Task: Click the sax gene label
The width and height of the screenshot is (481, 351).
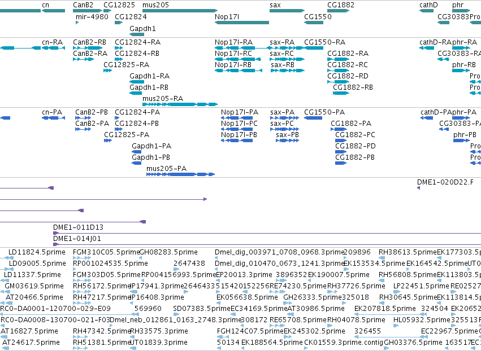Action: coord(275,5)
